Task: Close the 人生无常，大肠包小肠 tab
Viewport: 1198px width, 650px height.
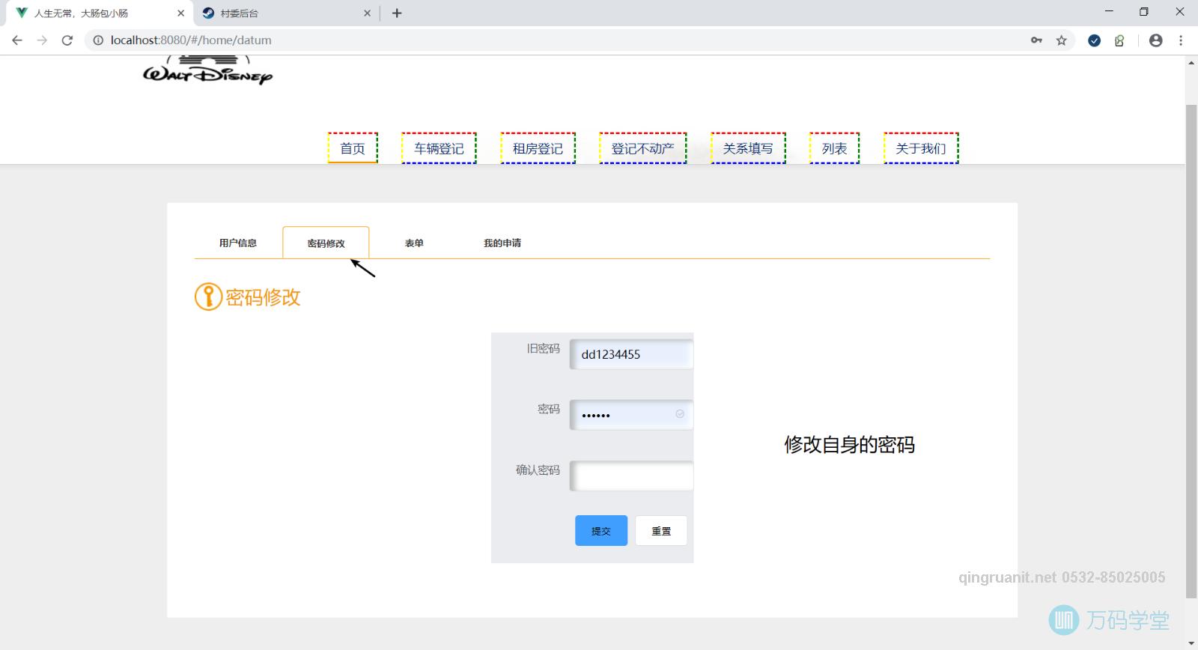Action: point(180,13)
